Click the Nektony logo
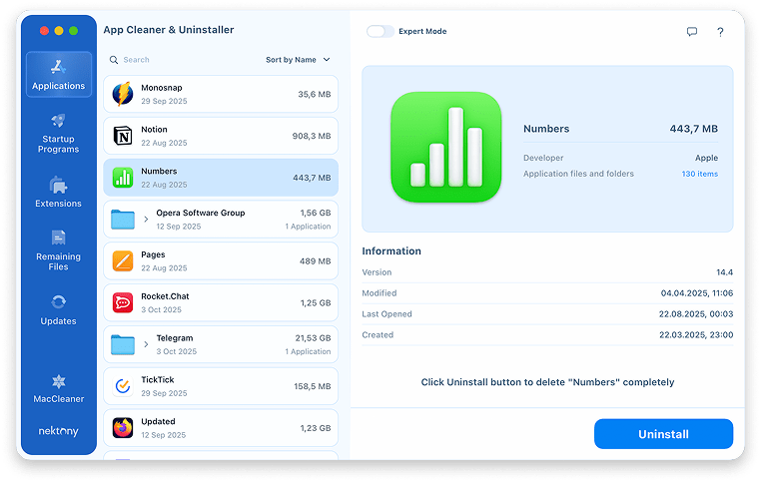 (x=58, y=431)
